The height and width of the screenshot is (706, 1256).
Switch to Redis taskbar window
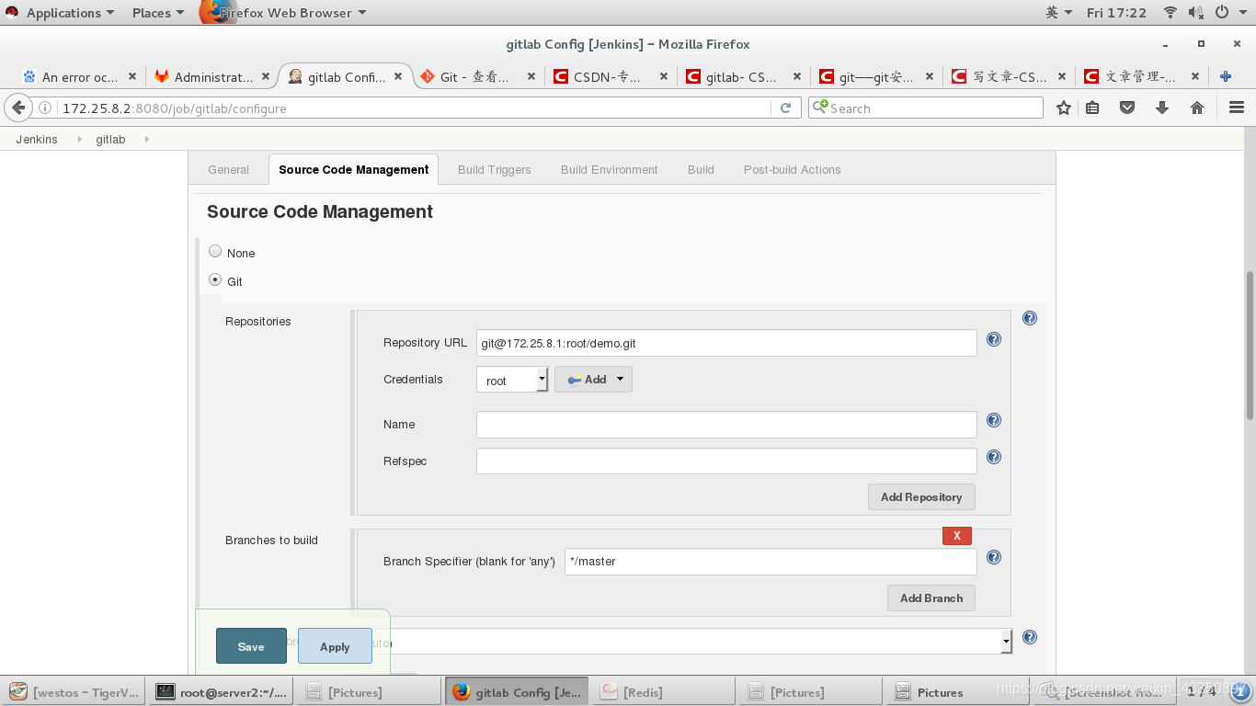(664, 692)
